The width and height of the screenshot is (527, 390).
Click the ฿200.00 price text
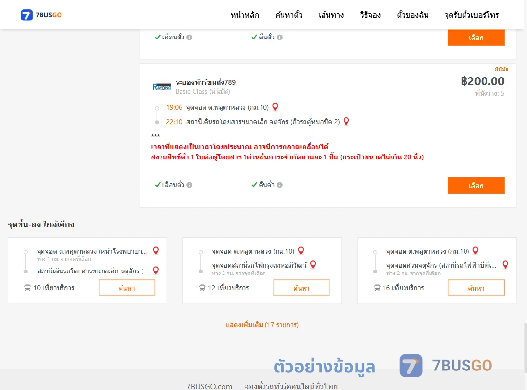click(x=482, y=81)
